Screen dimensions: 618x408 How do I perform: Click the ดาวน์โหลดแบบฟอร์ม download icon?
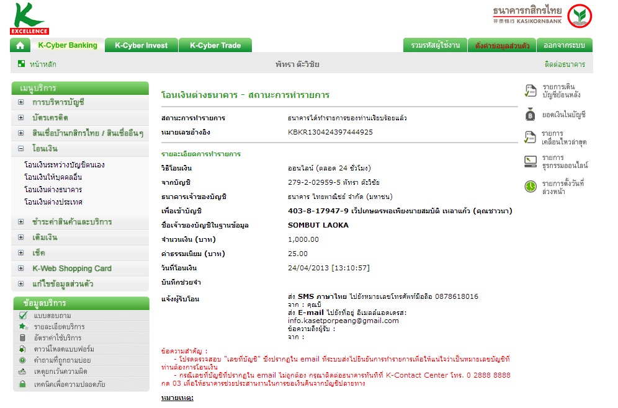tap(22, 349)
